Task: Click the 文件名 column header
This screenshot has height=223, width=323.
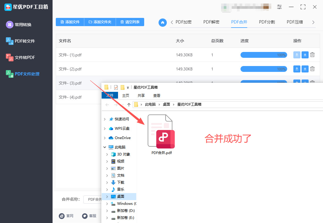Action: 65,41
